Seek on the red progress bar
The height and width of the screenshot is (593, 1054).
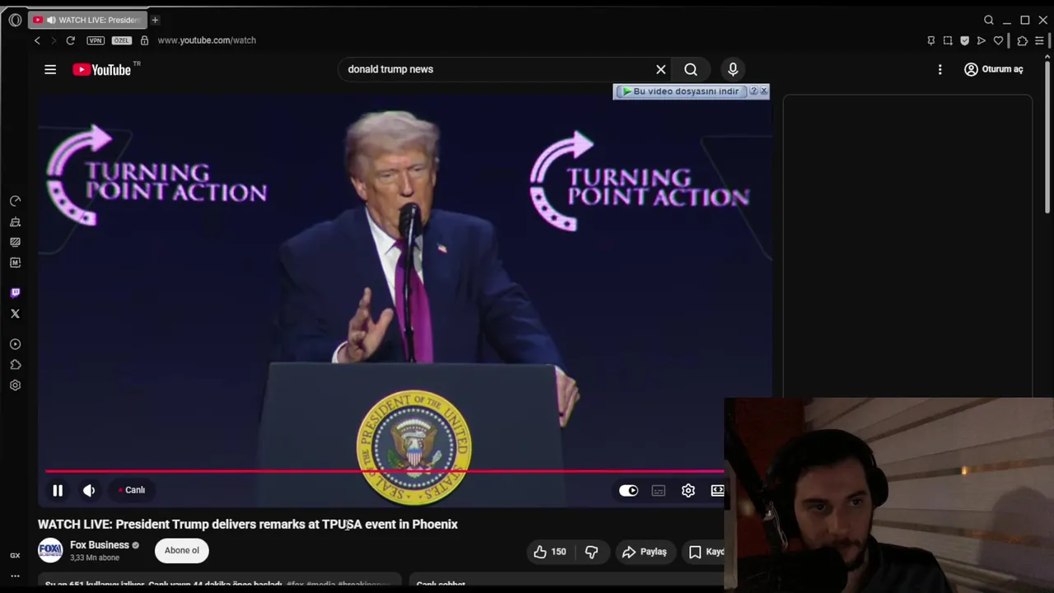[385, 471]
